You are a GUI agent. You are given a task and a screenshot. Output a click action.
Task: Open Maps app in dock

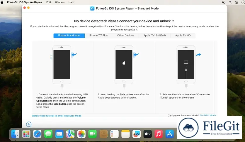[x=70, y=134]
